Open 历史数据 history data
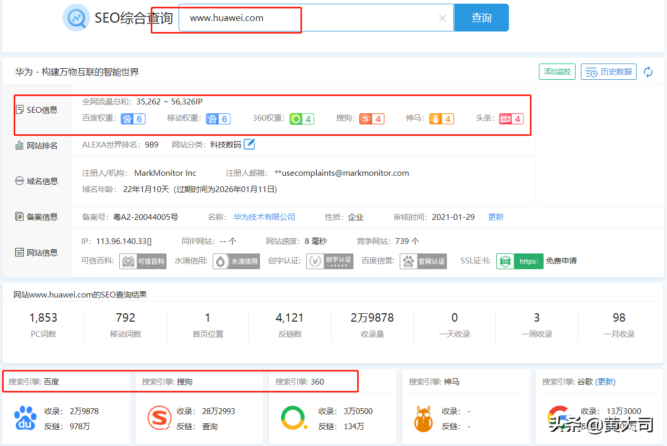 coord(609,71)
